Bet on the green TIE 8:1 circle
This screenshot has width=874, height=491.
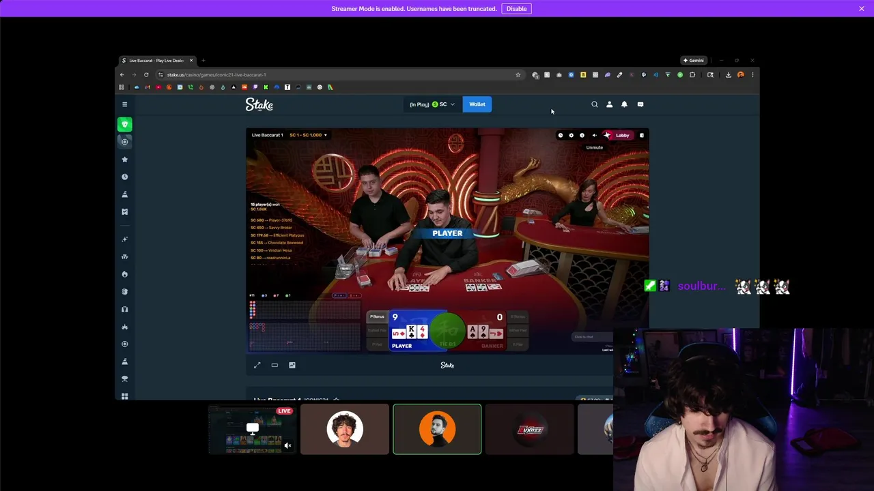click(448, 331)
